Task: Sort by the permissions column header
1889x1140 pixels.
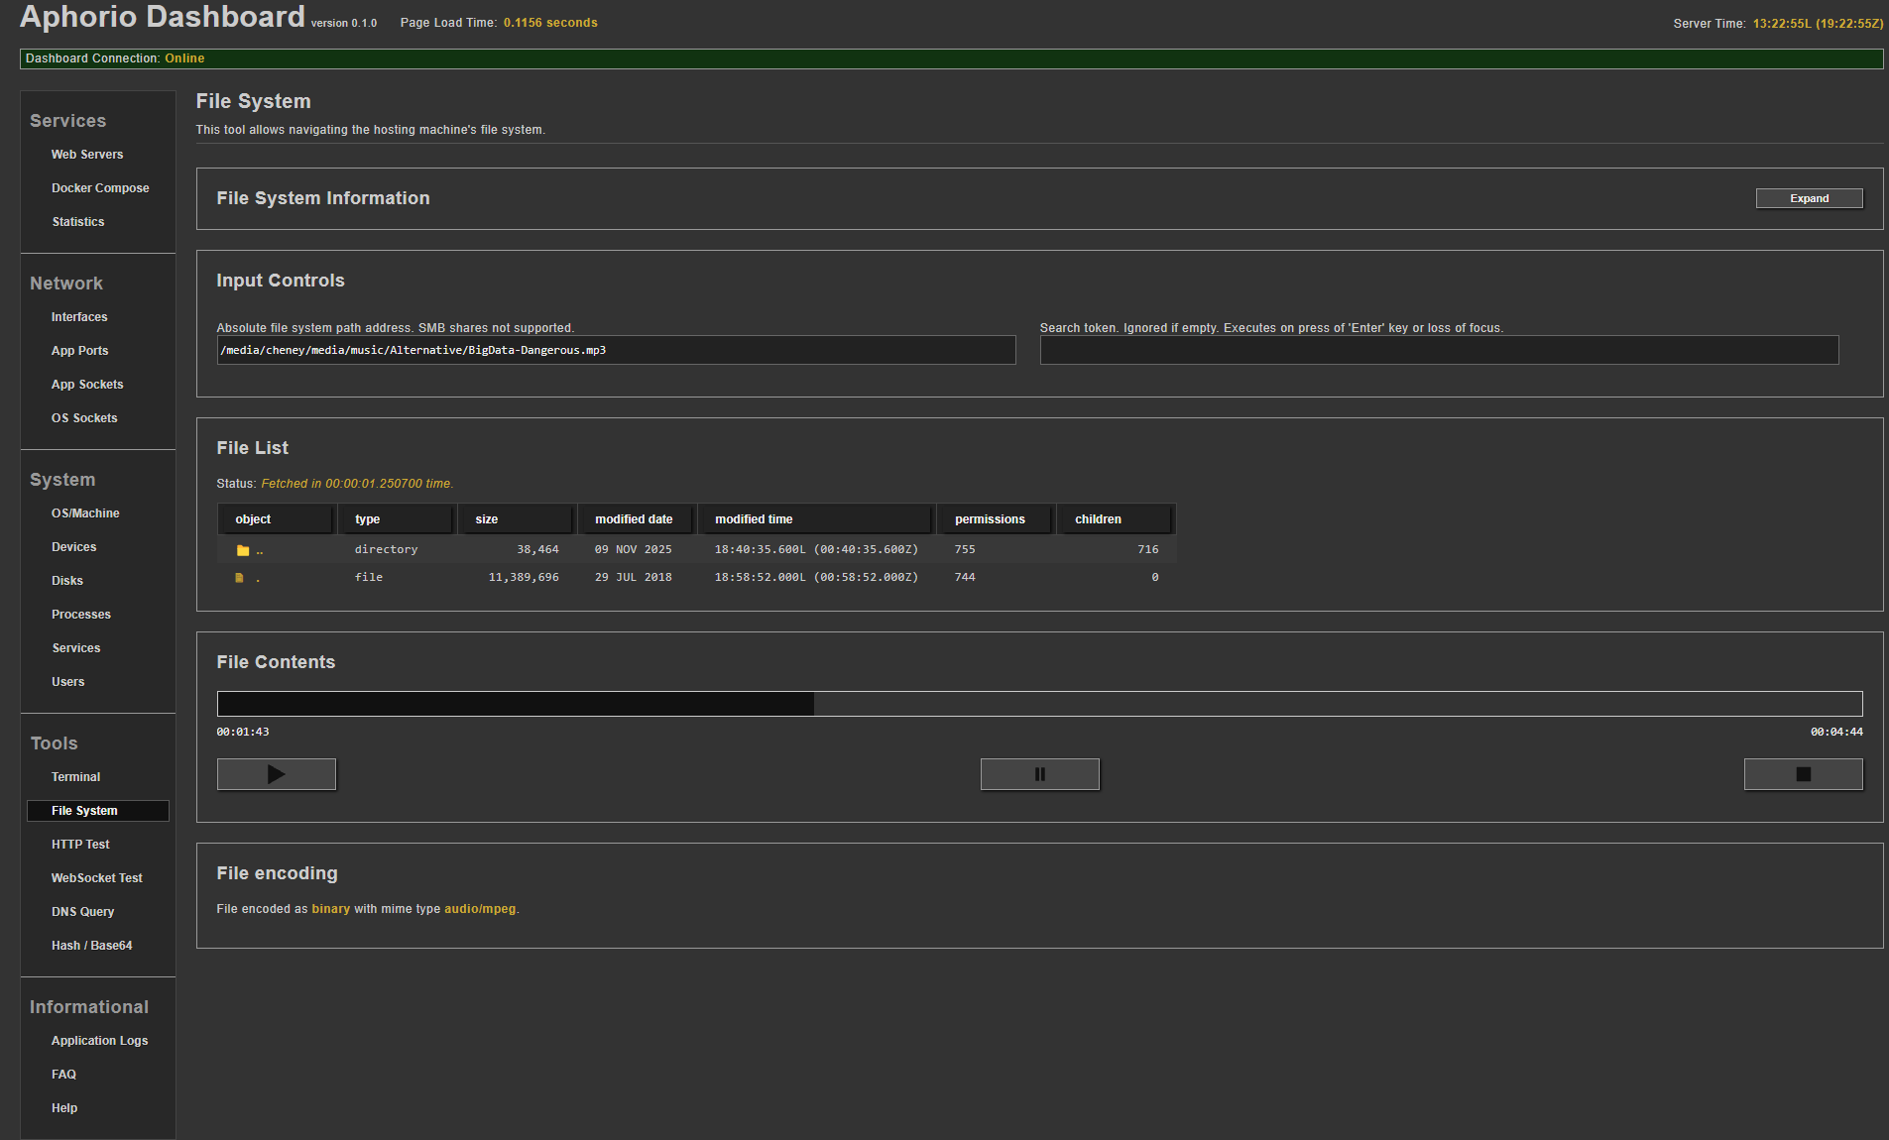Action: pos(991,519)
